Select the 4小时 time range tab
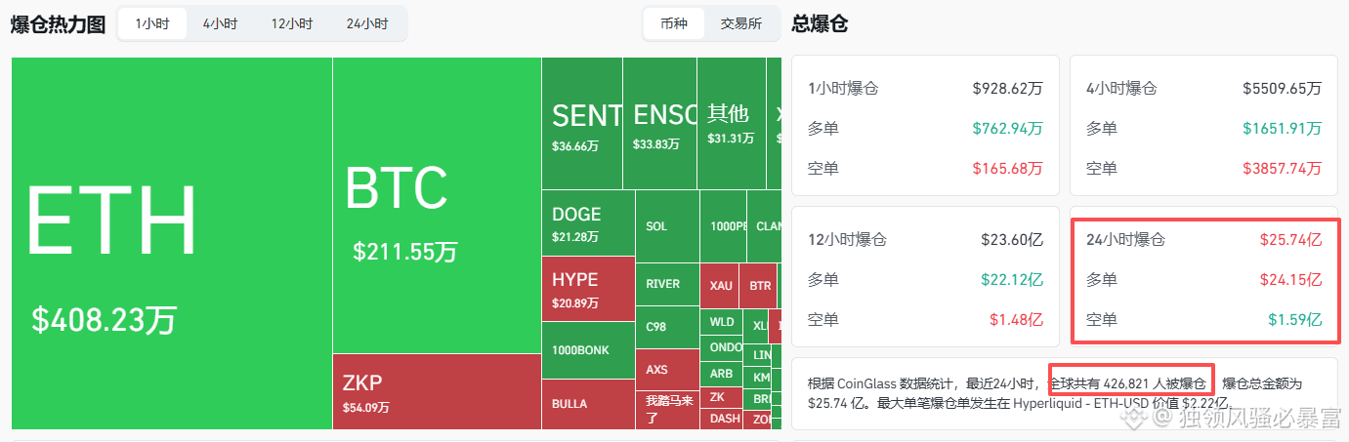 pos(220,24)
